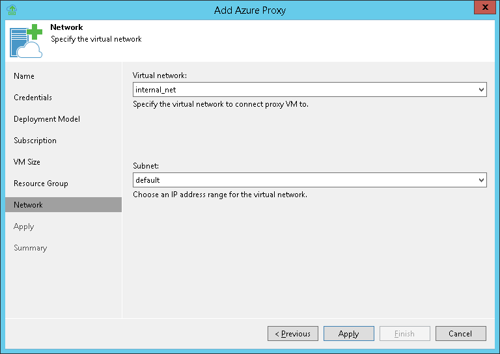Select the Network step in sidebar

pyautogui.click(x=29, y=205)
